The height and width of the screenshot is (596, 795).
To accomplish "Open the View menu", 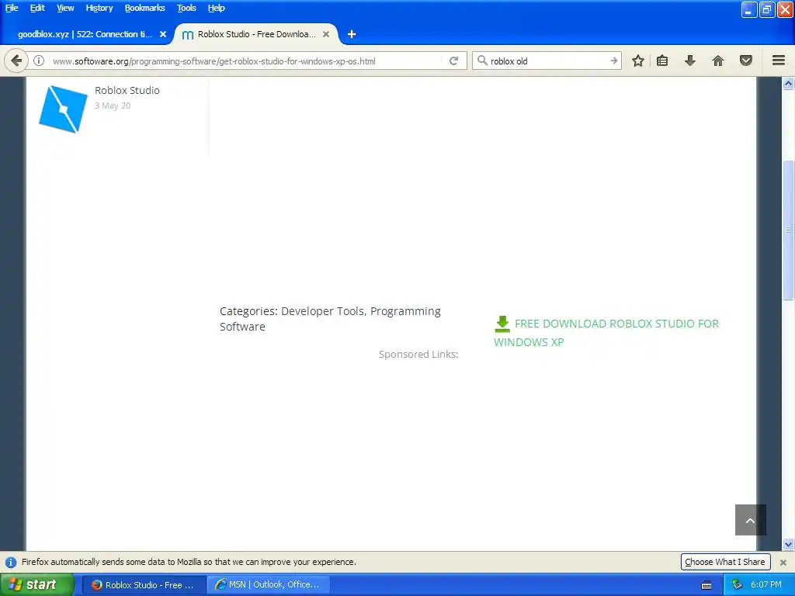I will click(x=65, y=8).
